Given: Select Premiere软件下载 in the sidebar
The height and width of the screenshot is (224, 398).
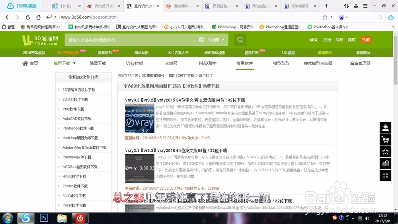Looking at the screenshot, I should [x=77, y=157].
